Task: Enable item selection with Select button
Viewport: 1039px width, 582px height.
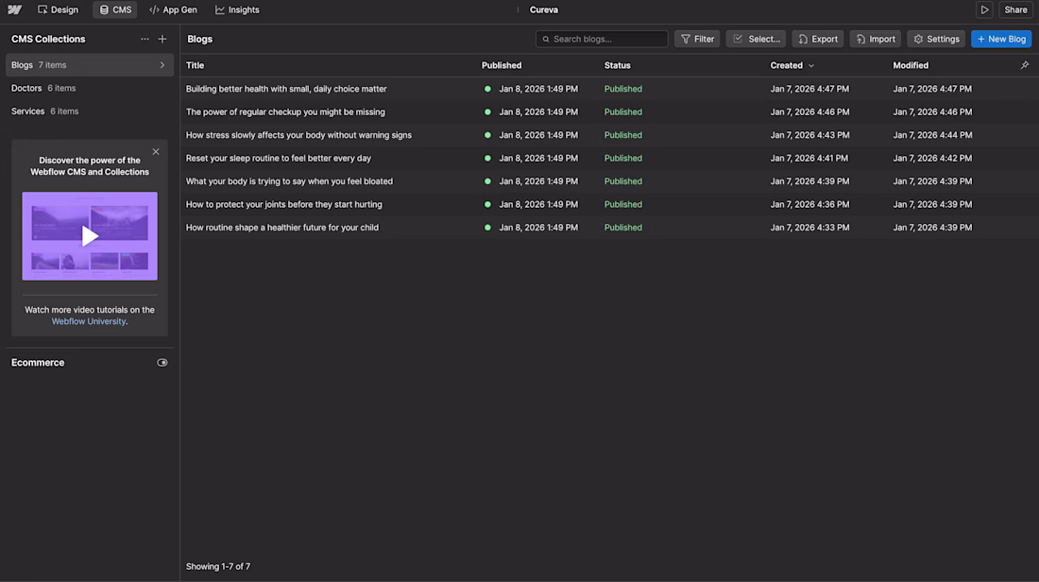Action: pyautogui.click(x=756, y=39)
